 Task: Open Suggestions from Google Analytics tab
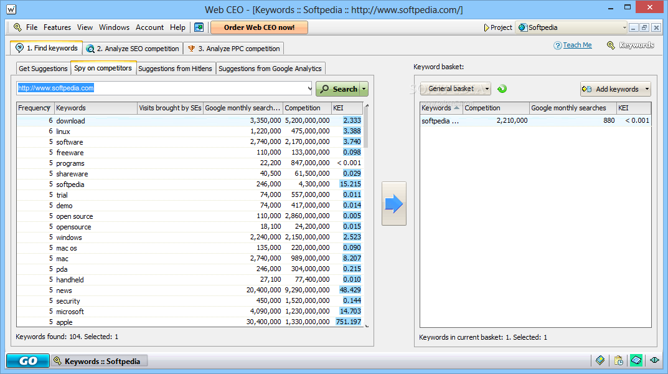[x=270, y=68]
